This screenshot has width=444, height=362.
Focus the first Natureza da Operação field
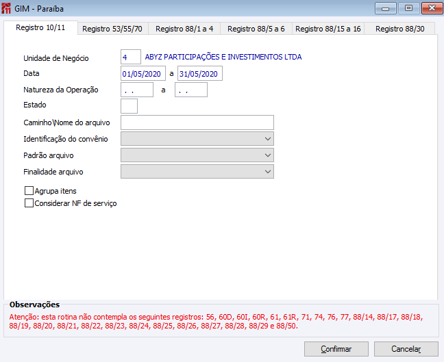137,90
